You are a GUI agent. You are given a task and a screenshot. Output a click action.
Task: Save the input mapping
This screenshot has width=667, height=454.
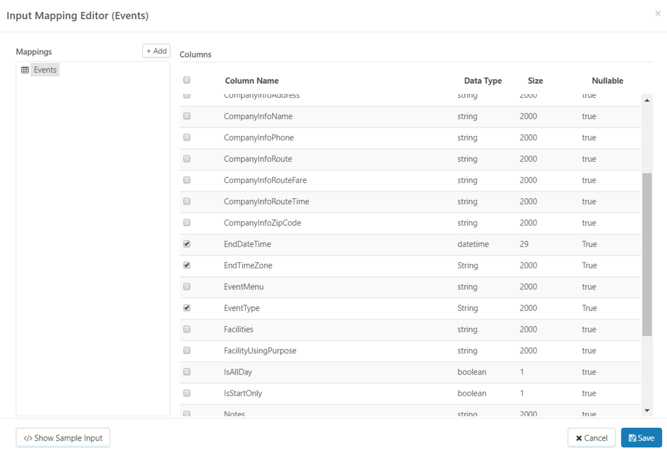[641, 438]
